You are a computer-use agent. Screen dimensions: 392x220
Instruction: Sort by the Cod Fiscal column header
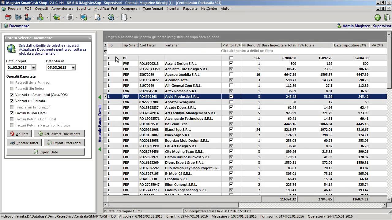(x=151, y=45)
